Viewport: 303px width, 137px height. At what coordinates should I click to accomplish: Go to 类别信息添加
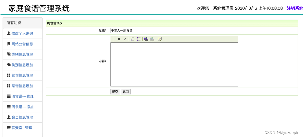(23, 65)
